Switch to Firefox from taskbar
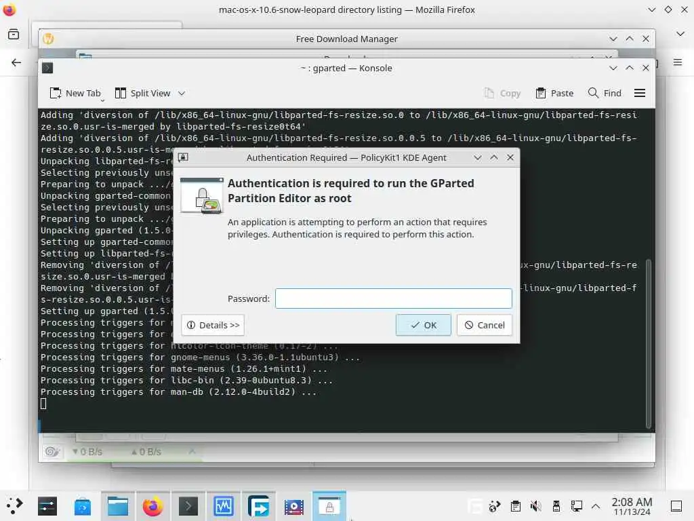 [152, 506]
